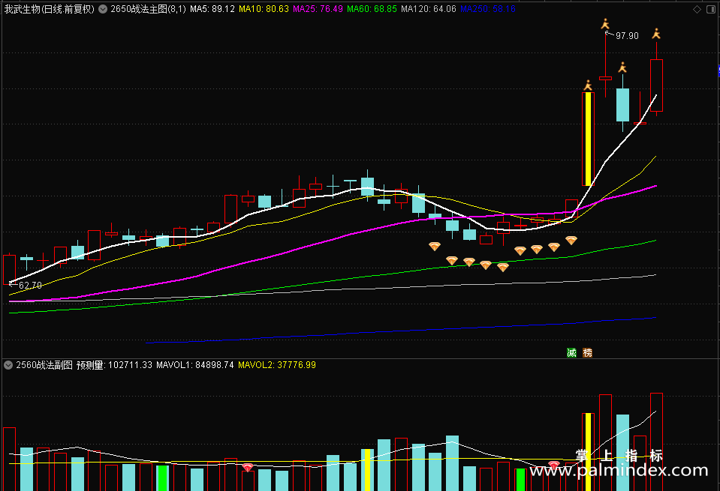Click the orange 榜 tag icon
The width and height of the screenshot is (720, 491).
(x=587, y=352)
